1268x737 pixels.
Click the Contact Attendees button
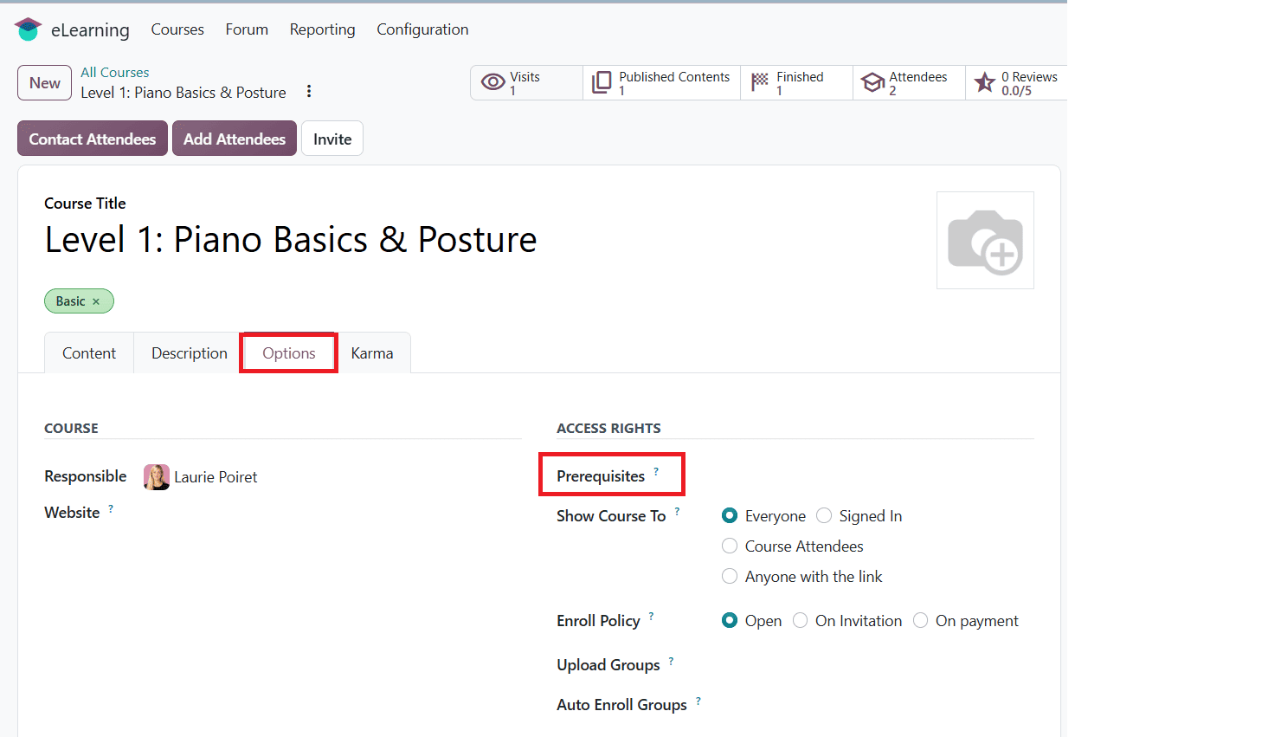(x=93, y=139)
